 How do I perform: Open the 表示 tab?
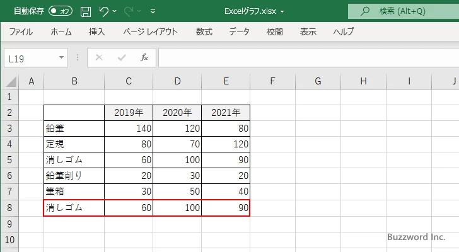coord(308,31)
